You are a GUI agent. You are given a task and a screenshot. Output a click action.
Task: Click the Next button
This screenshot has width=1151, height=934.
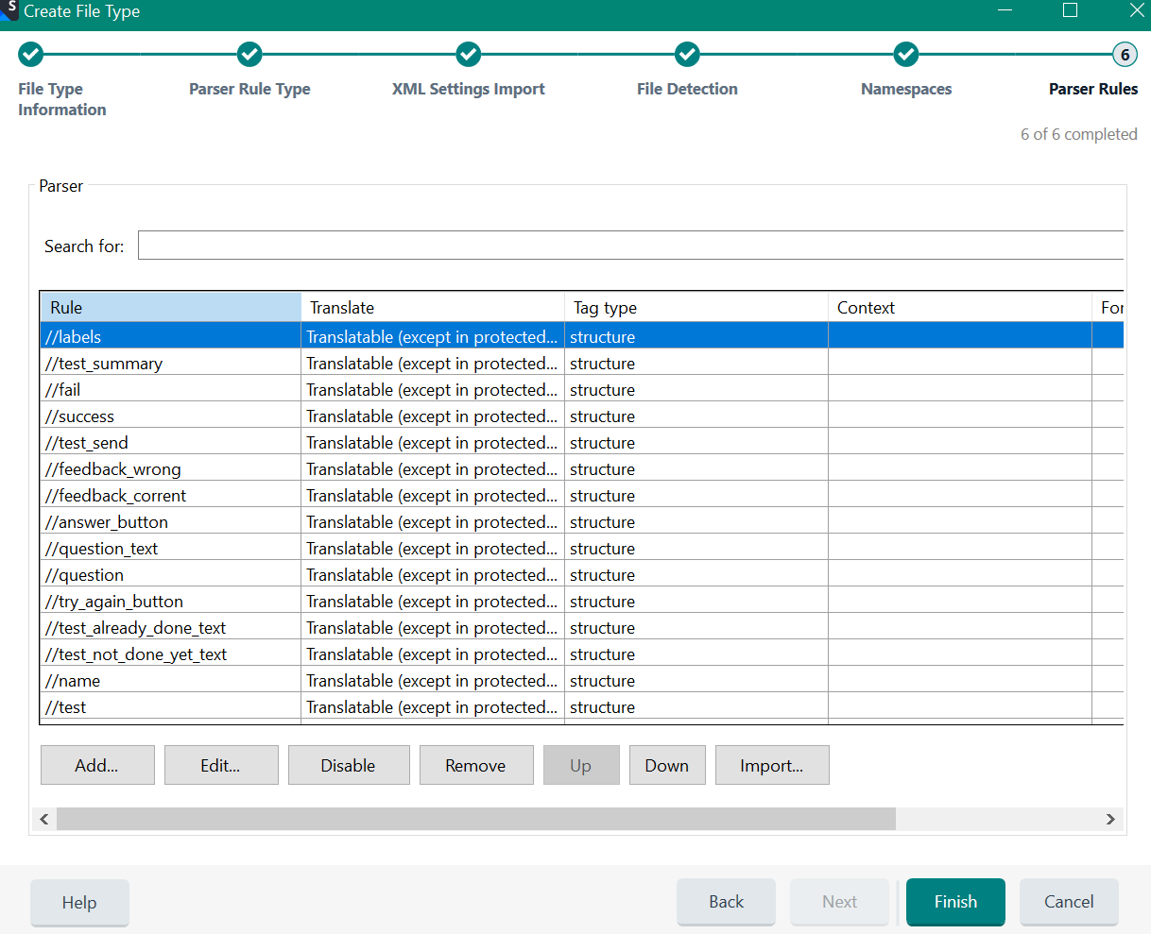point(839,902)
